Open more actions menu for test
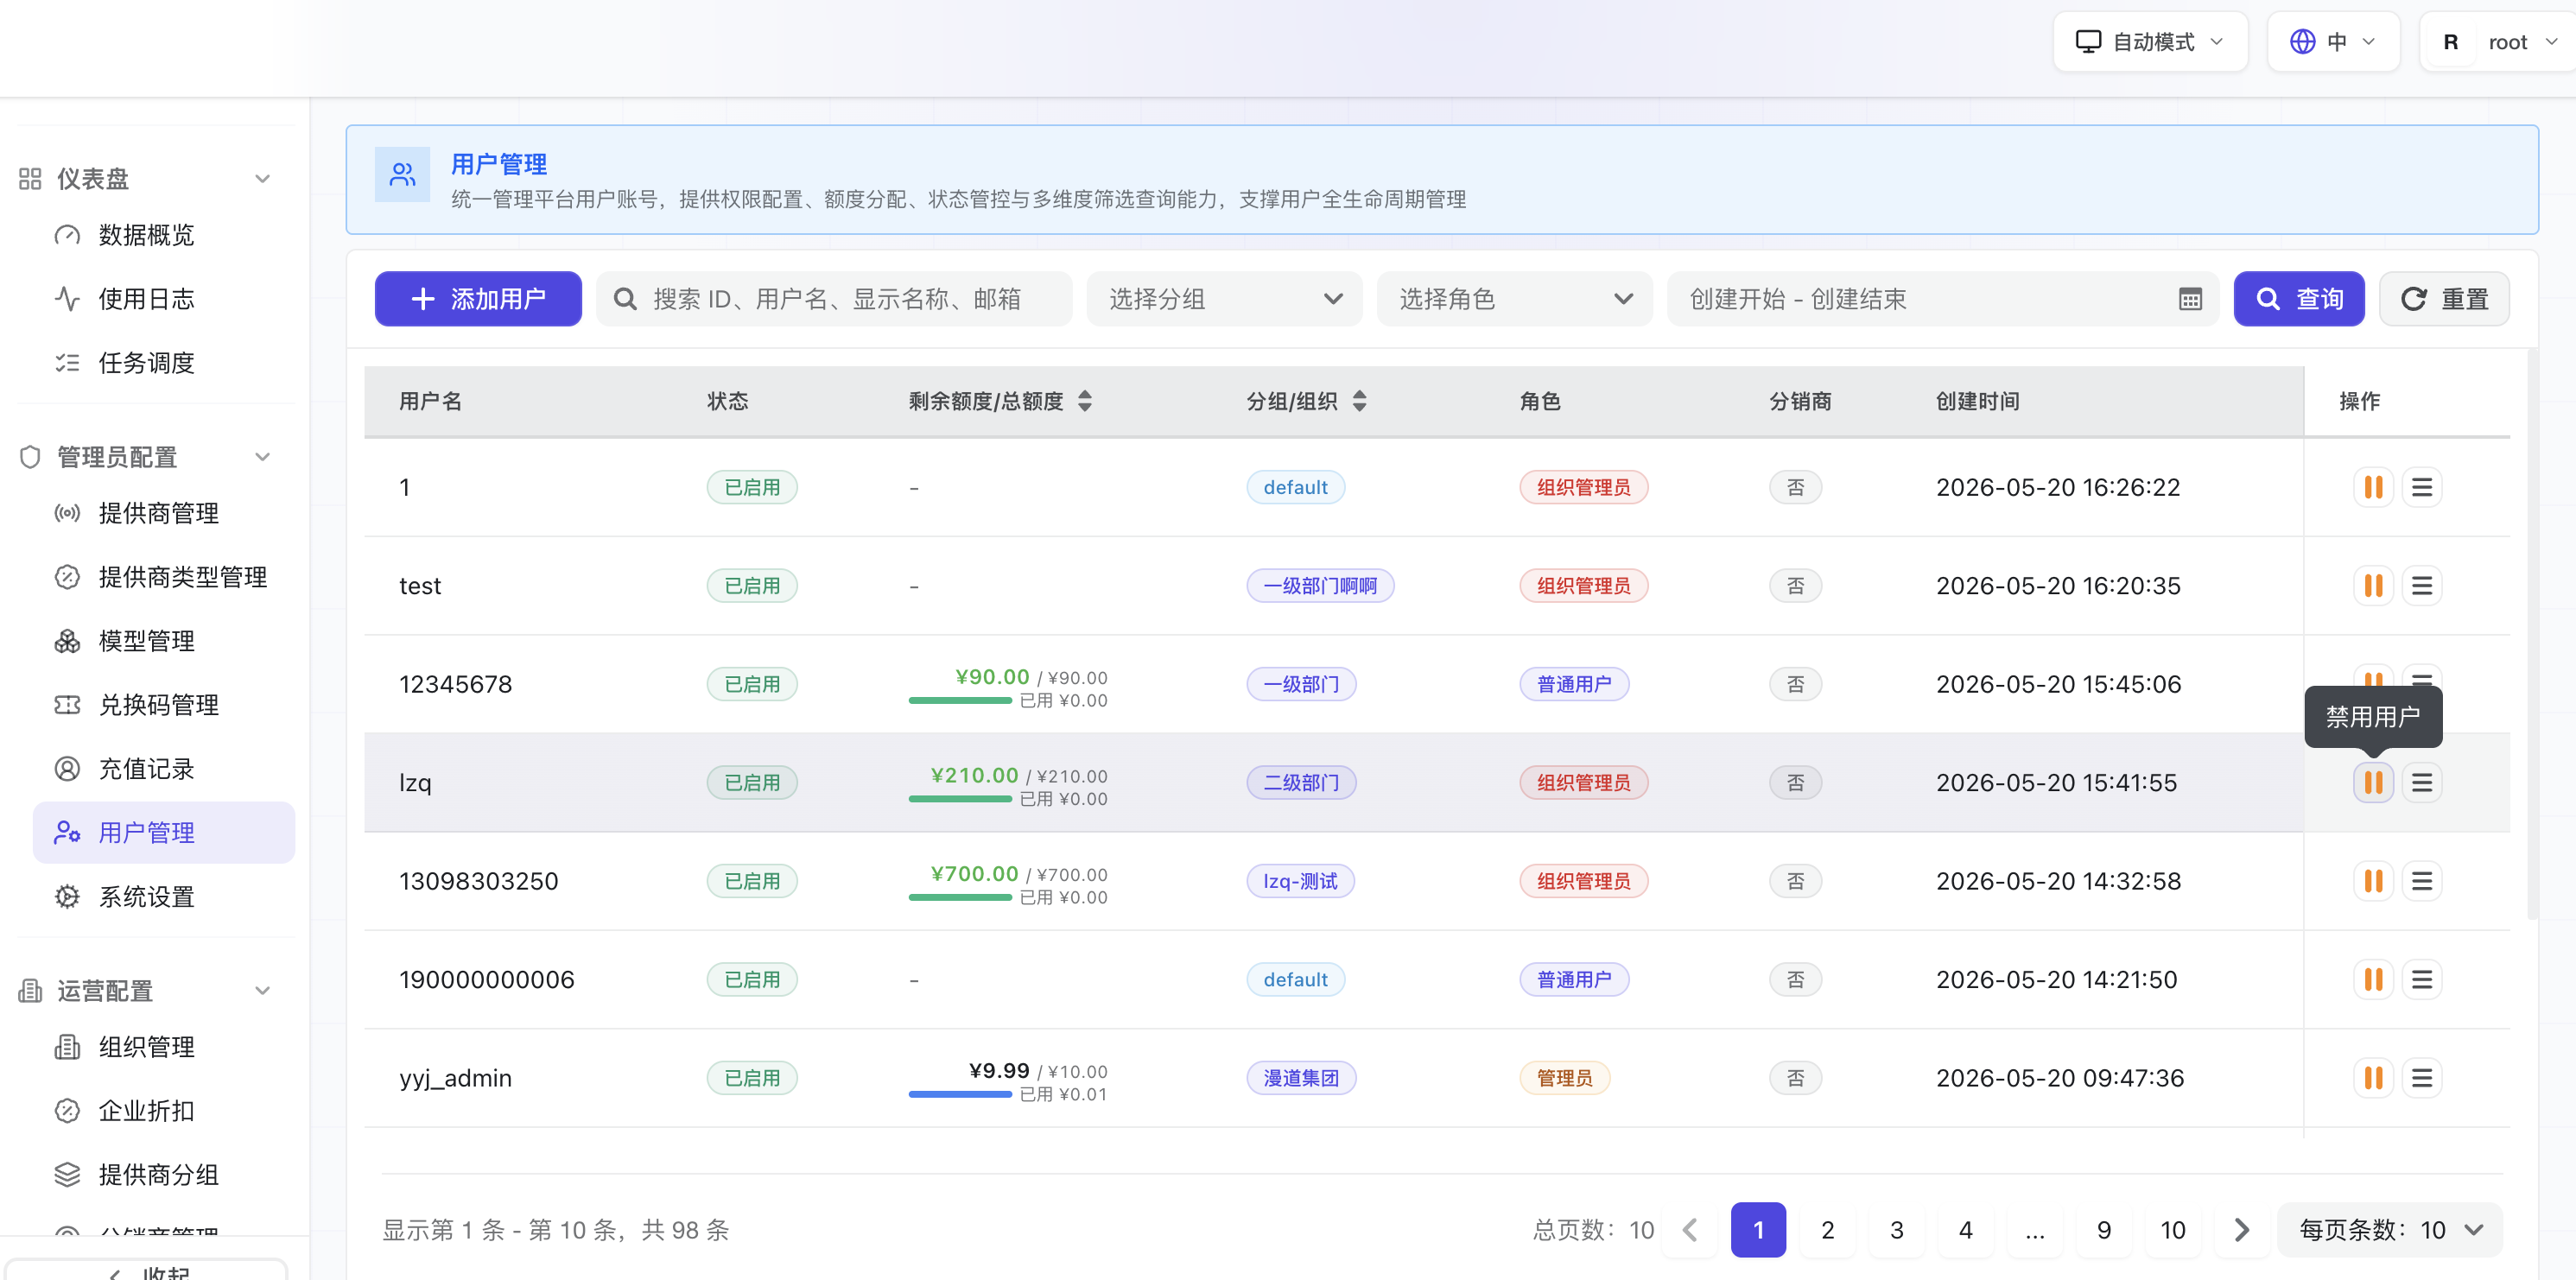The width and height of the screenshot is (2576, 1280). point(2422,586)
